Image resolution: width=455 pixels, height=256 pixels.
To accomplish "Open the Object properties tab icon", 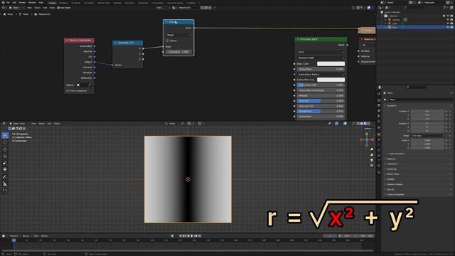I will [x=379, y=134].
